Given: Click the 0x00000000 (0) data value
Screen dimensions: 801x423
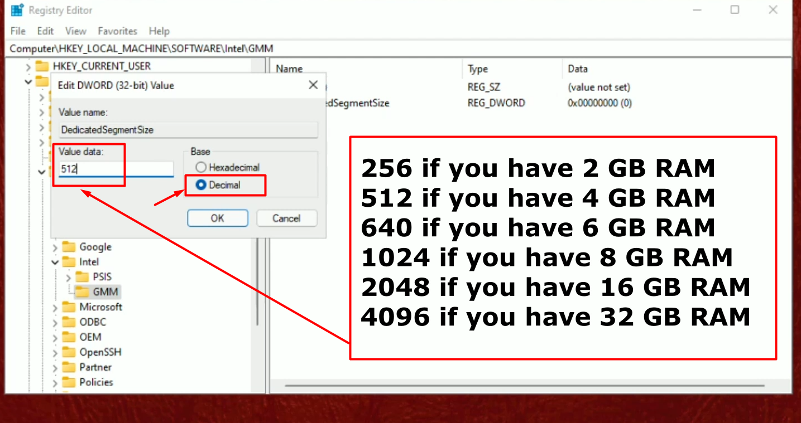Looking at the screenshot, I should (599, 103).
